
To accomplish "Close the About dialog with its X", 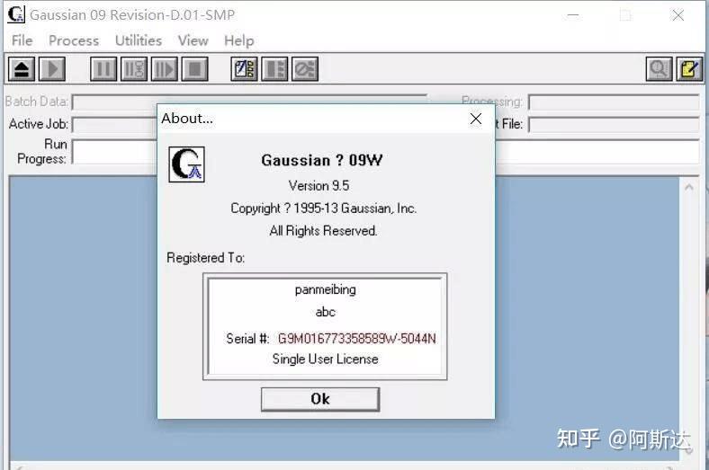I will point(476,119).
